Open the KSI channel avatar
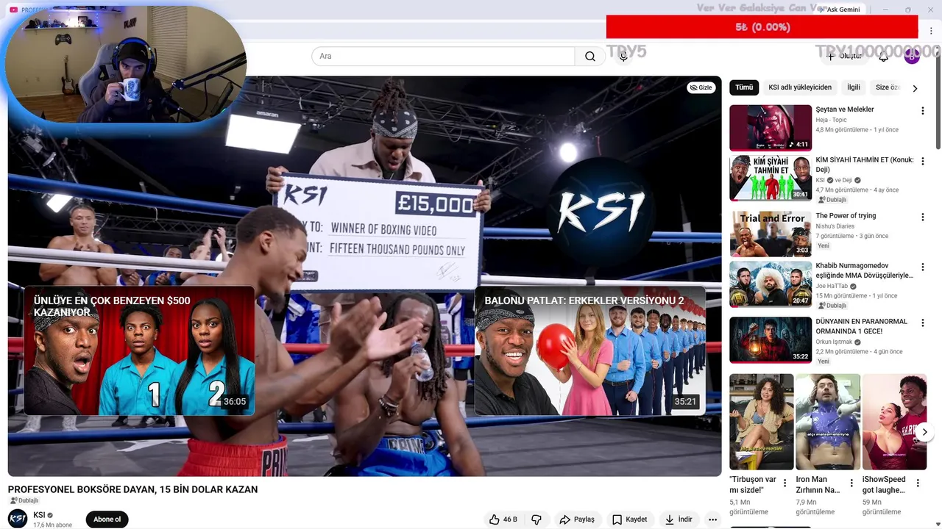 point(18,519)
